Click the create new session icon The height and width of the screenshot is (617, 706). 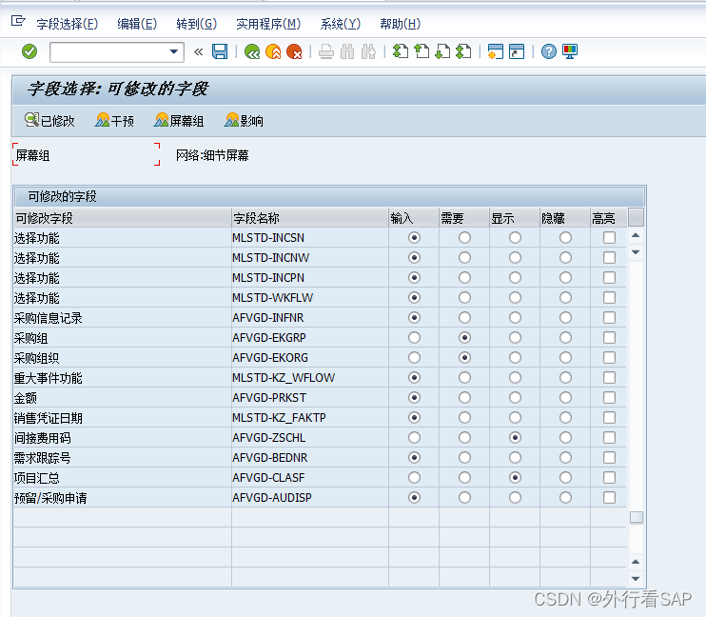click(x=496, y=51)
